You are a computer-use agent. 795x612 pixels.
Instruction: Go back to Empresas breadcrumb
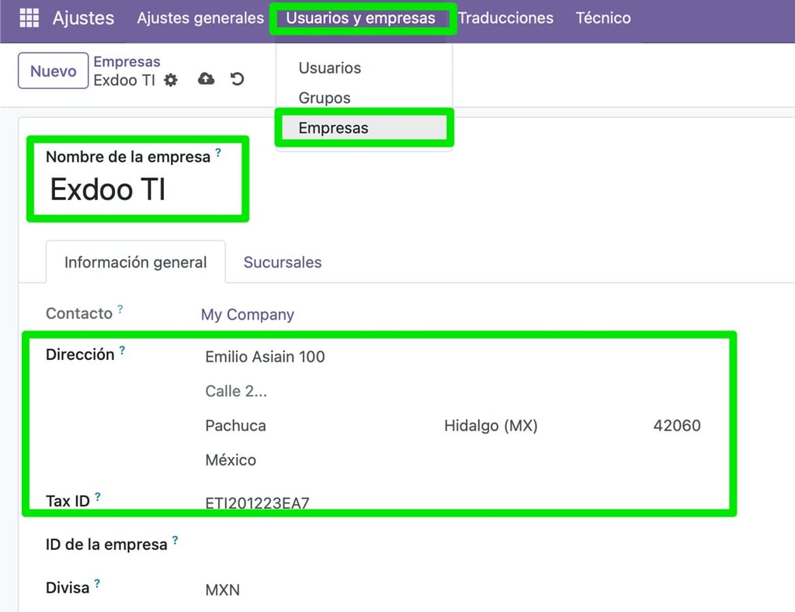click(x=127, y=61)
